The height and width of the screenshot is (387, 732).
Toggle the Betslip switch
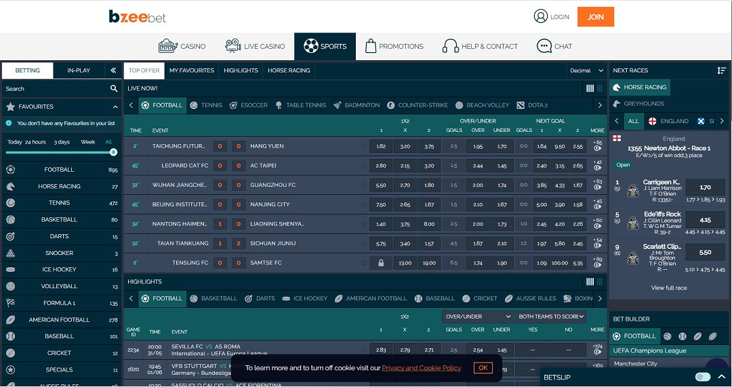[x=703, y=377]
